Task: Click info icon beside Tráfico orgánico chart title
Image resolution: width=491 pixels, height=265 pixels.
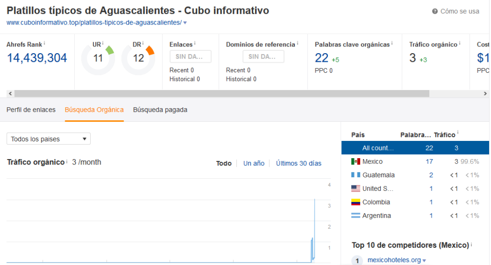Action: click(x=67, y=161)
